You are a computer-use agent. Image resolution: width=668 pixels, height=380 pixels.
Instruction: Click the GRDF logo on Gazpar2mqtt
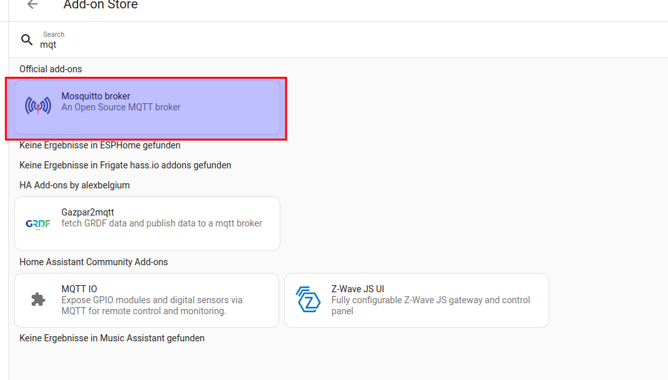click(x=38, y=224)
